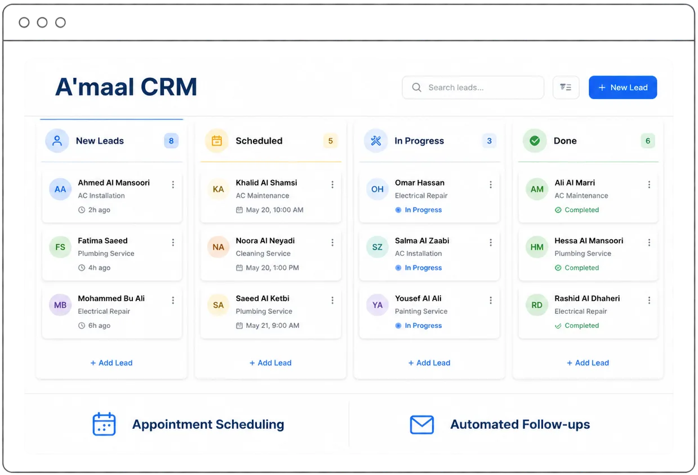Click the HM avatar of Hessa Al Mansoori
This screenshot has width=698, height=475.
(x=537, y=247)
